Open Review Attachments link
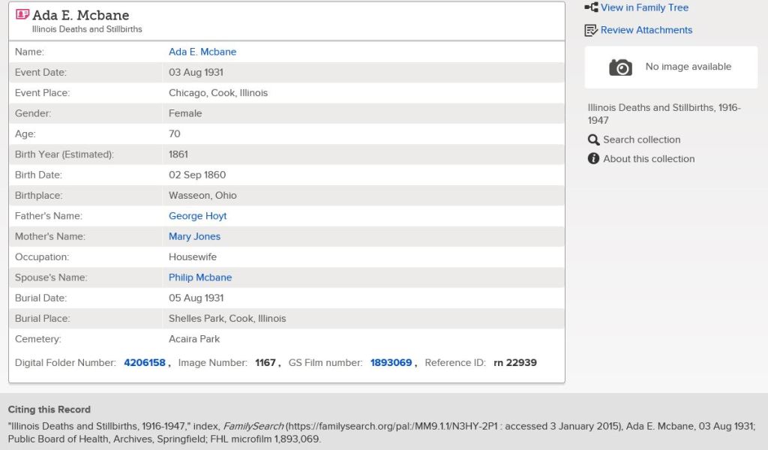The image size is (768, 450). point(646,30)
